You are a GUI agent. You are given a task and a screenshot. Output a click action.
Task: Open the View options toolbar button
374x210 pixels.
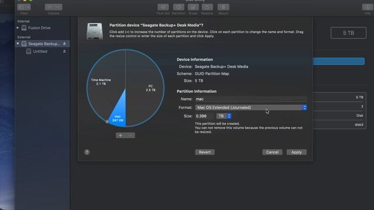tap(24, 7)
